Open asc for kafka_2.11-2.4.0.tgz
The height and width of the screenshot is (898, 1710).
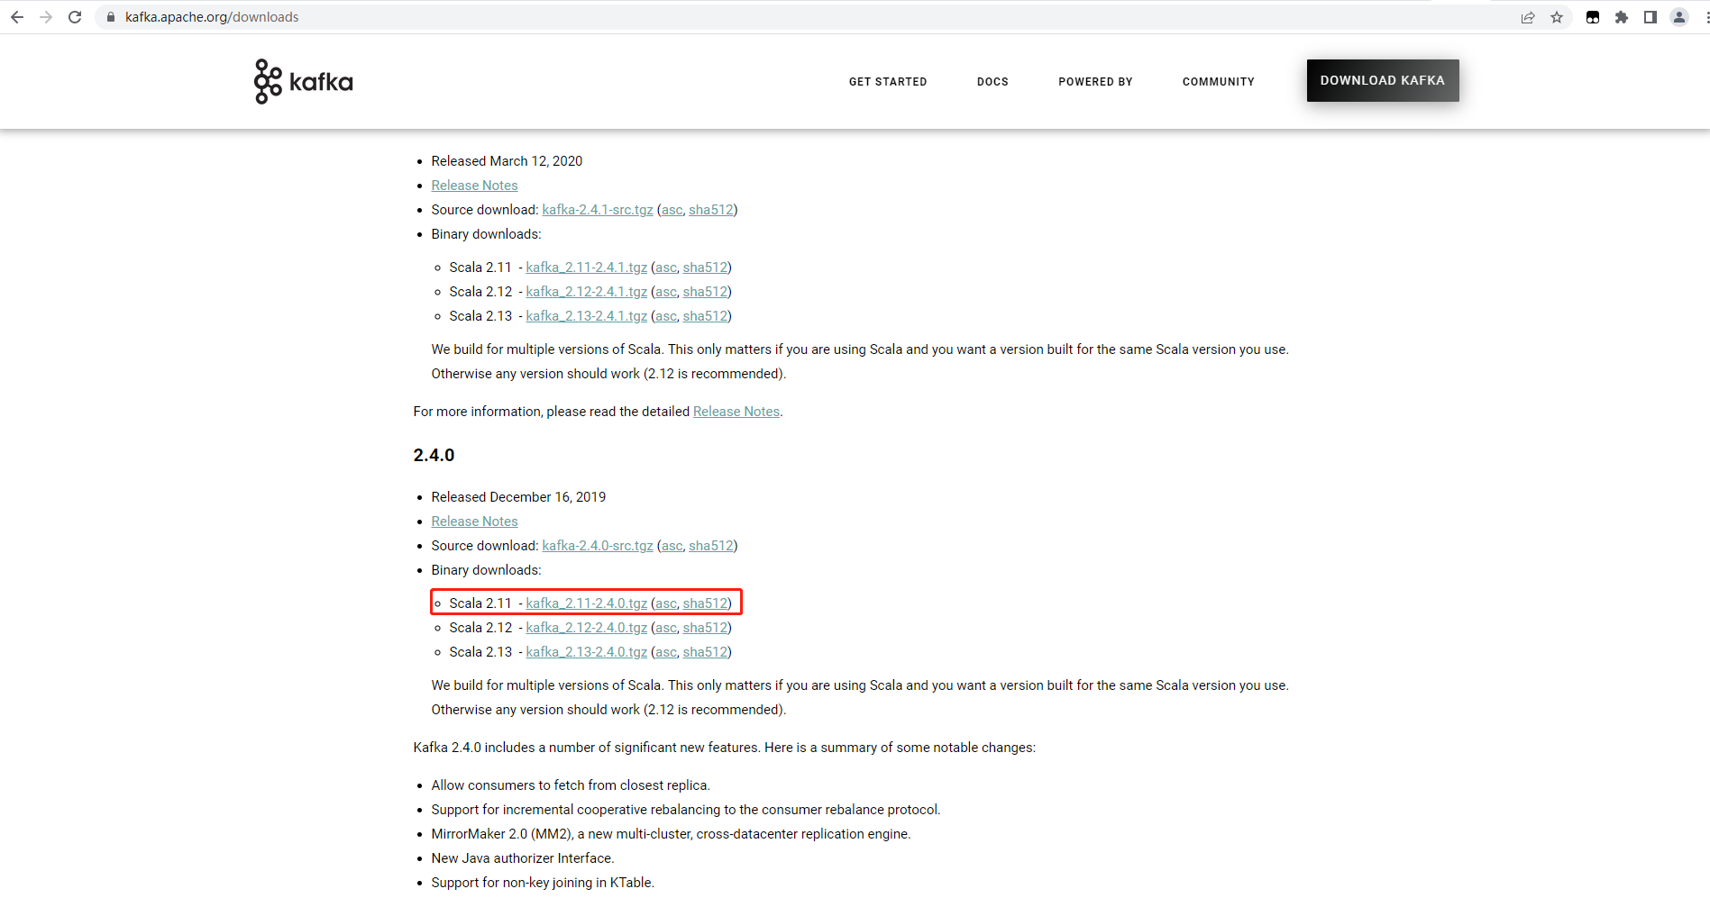point(666,603)
